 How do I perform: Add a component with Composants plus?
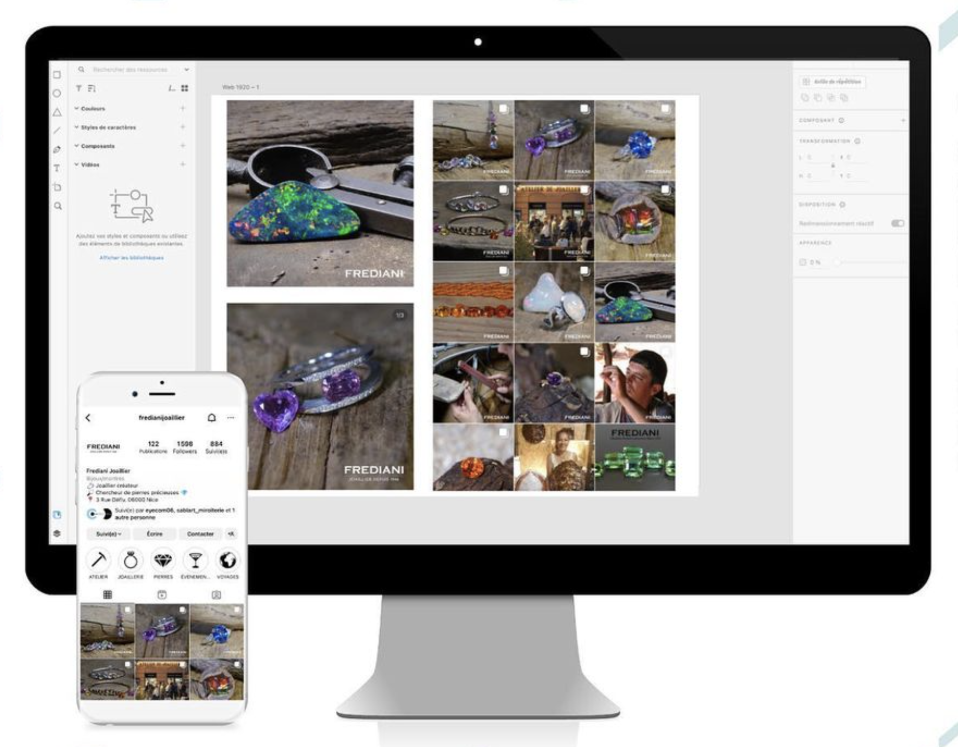pos(182,146)
